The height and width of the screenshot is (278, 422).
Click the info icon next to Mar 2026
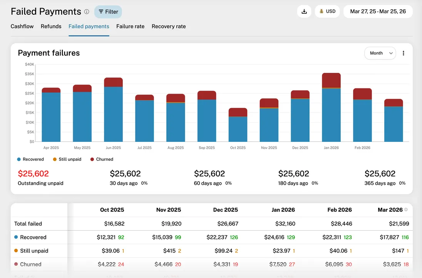tap(406, 210)
